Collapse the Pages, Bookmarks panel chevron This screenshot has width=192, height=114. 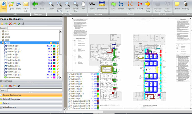pos(60,19)
